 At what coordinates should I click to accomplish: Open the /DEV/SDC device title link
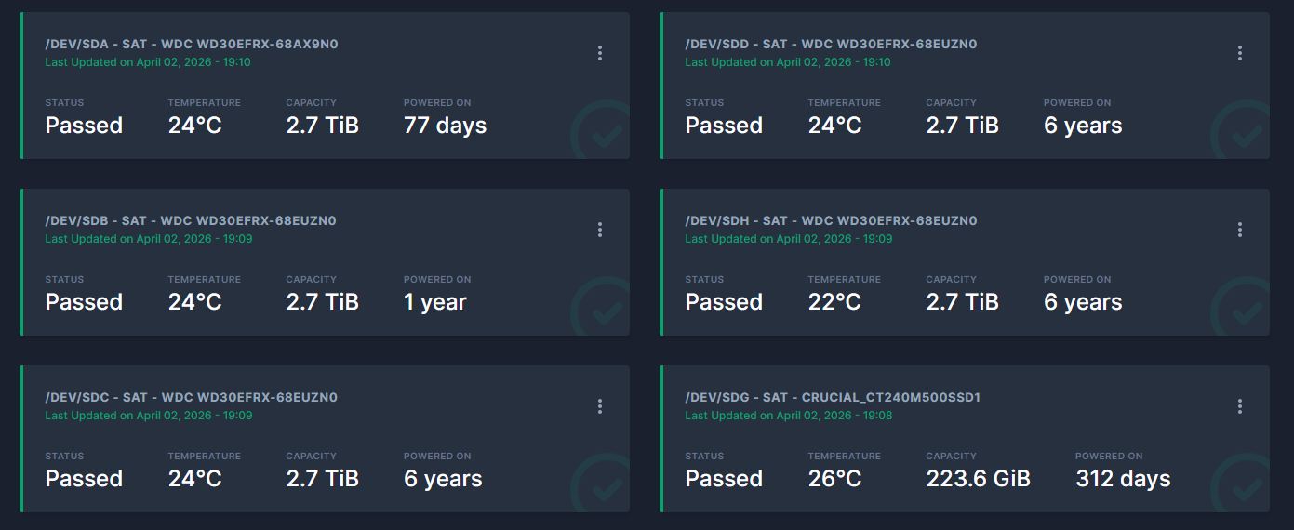click(191, 397)
